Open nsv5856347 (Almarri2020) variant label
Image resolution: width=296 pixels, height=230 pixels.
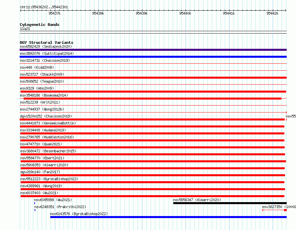[197, 200]
